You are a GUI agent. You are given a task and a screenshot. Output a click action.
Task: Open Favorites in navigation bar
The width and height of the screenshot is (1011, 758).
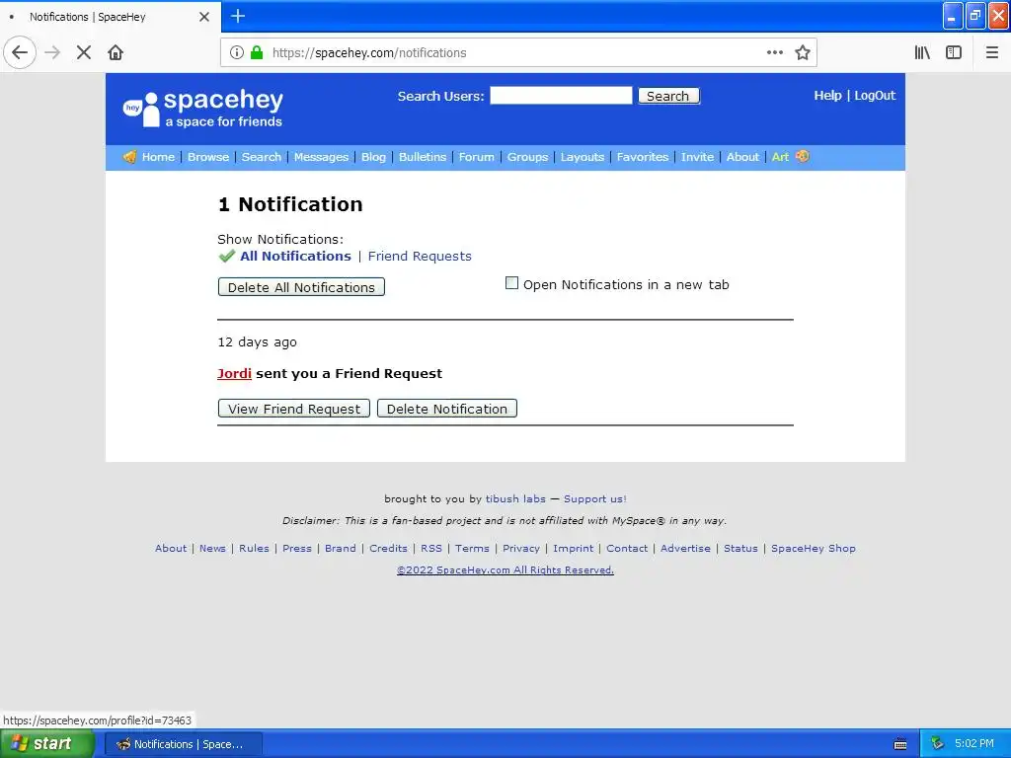(x=642, y=157)
